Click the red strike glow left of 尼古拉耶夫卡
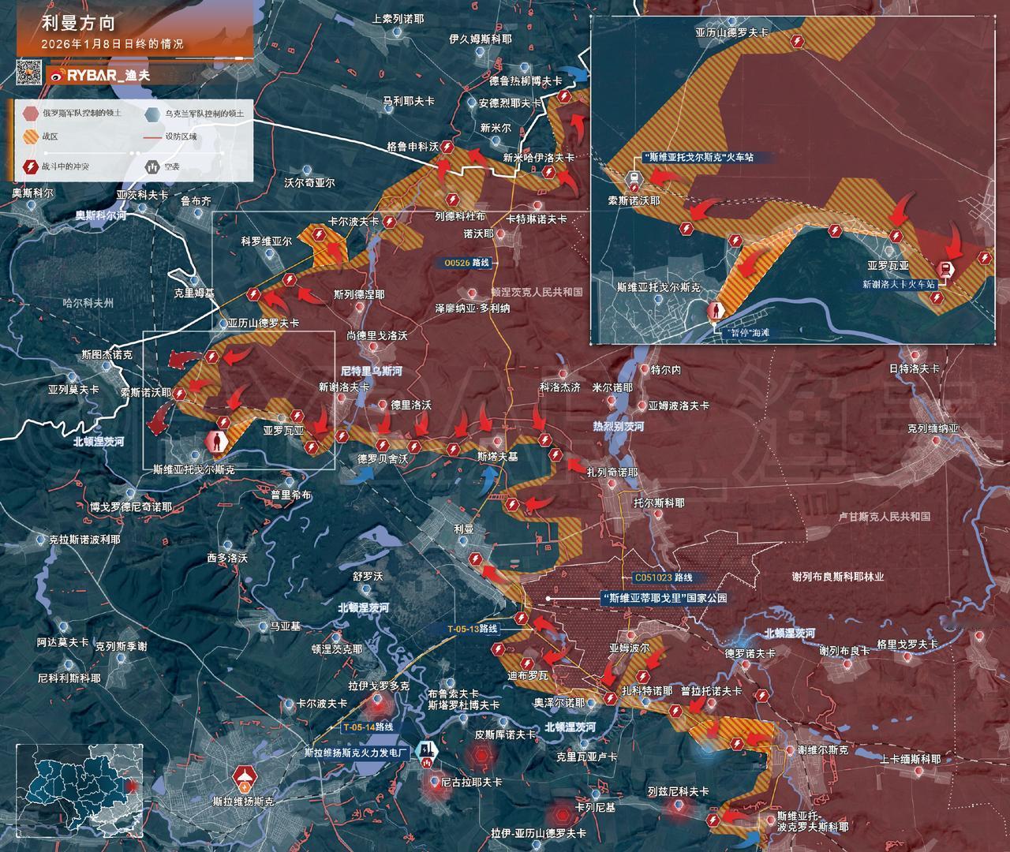Viewport: 1010px width, 852px height. pyautogui.click(x=435, y=783)
